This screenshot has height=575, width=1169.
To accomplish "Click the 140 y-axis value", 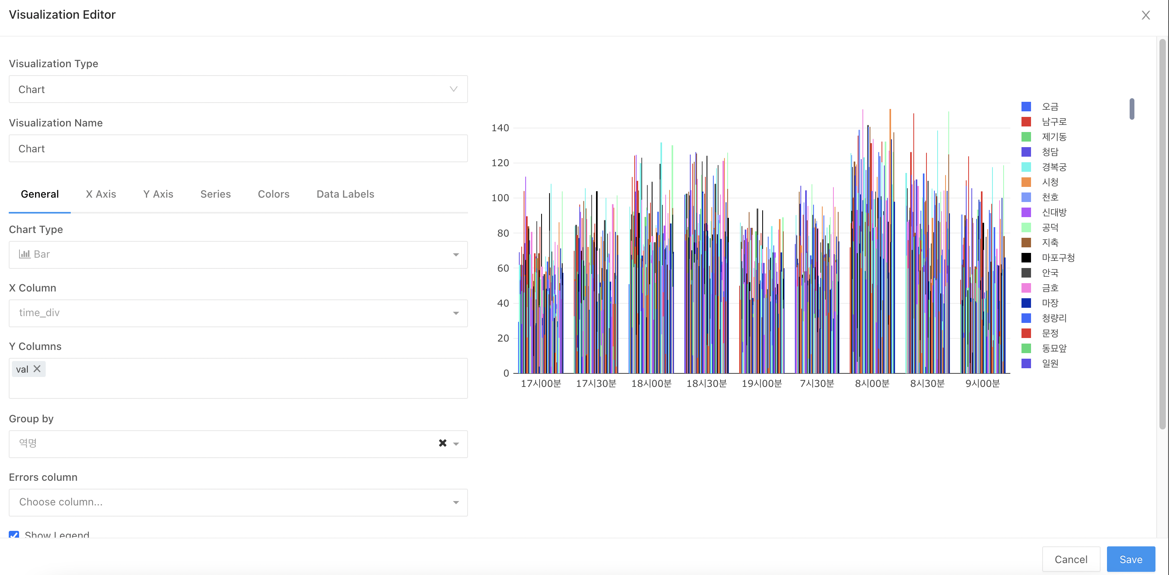I will coord(500,128).
